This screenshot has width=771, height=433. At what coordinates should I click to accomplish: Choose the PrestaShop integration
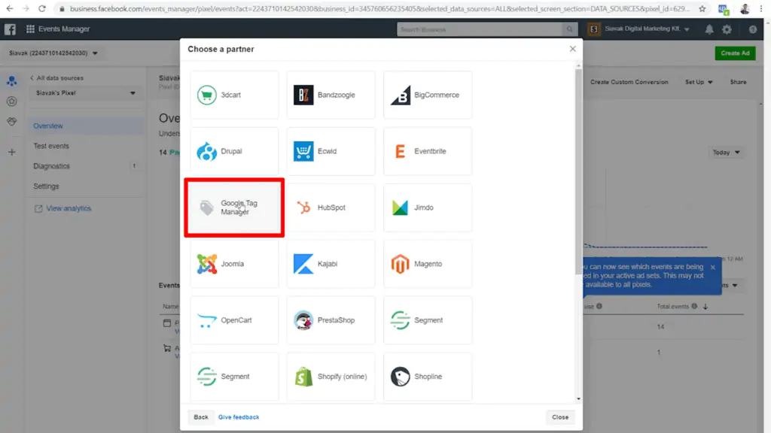click(x=330, y=320)
